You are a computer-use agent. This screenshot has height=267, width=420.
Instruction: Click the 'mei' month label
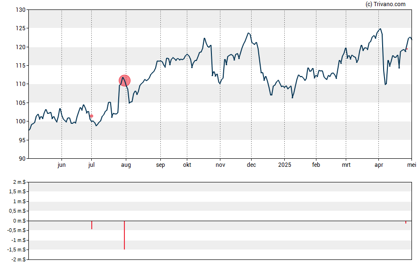(411, 165)
